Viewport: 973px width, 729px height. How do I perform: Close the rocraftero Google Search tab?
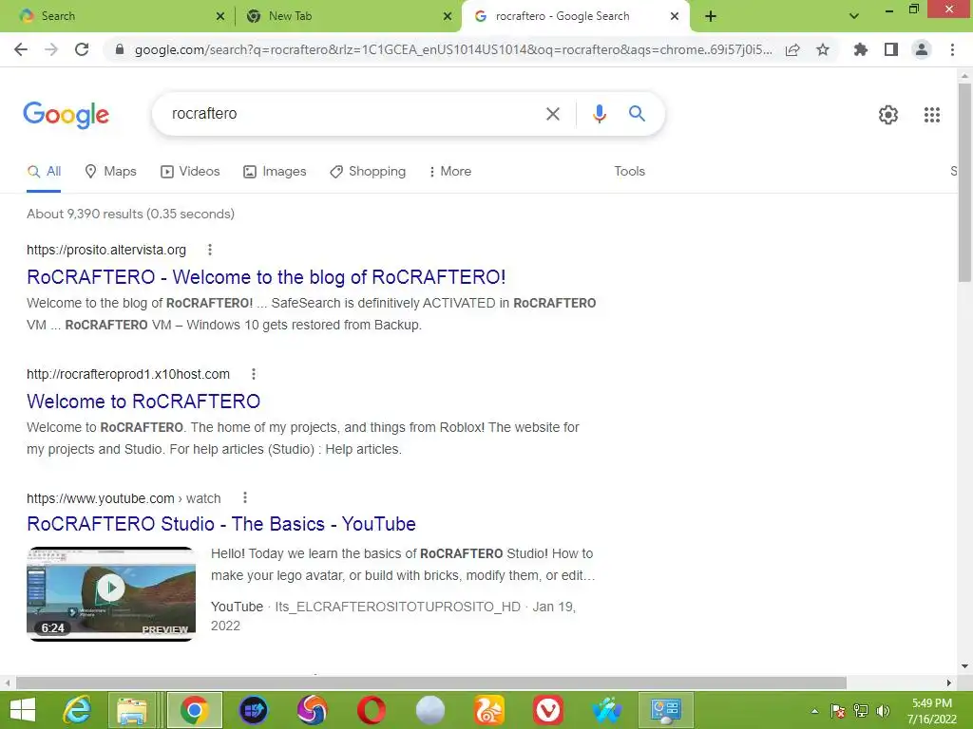pos(675,17)
